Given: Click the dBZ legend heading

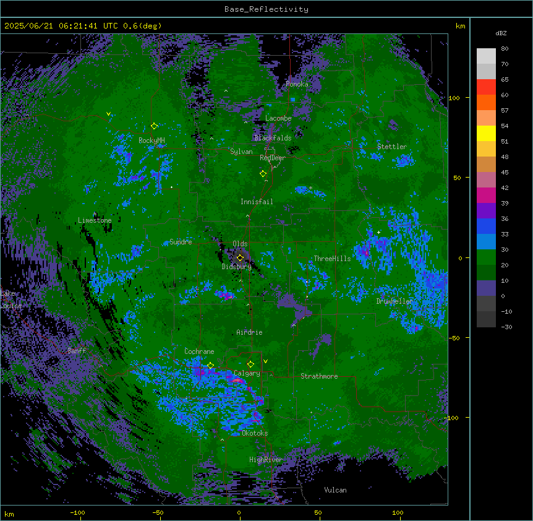Looking at the screenshot, I should tap(501, 33).
